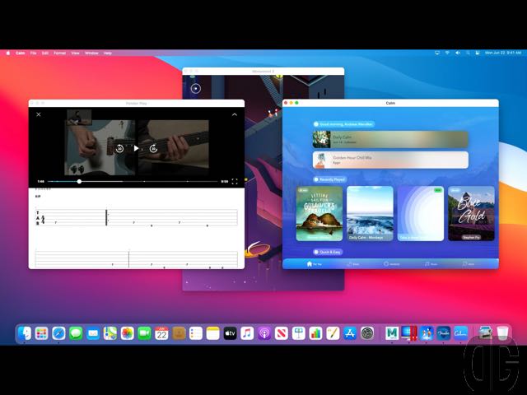Open the Photos app in Dock
This screenshot has height=395, width=527.
[x=128, y=333]
